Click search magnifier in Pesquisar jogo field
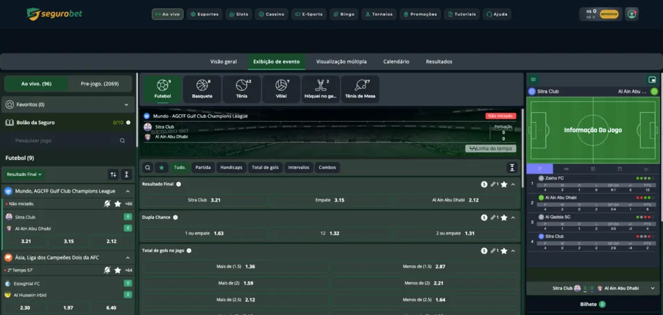 point(122,141)
